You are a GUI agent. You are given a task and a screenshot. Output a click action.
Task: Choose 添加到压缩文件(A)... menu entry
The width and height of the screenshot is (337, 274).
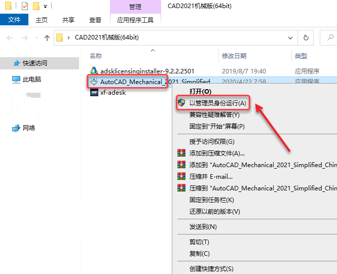click(217, 153)
